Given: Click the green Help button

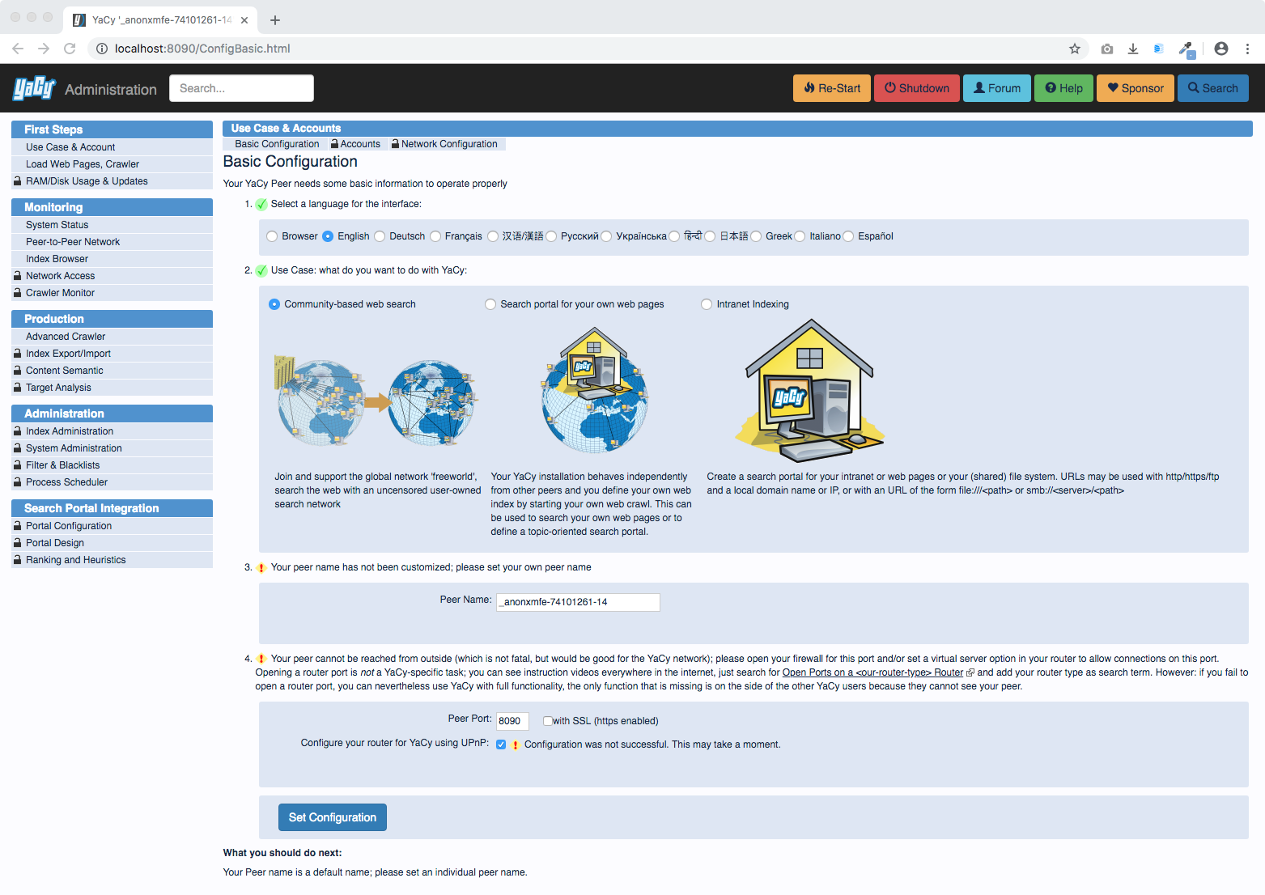Looking at the screenshot, I should (x=1063, y=88).
